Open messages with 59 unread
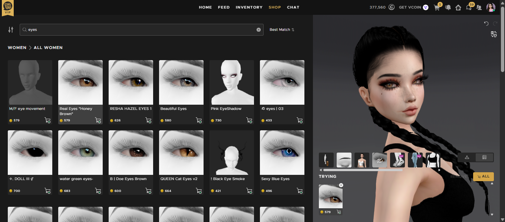 click(469, 7)
